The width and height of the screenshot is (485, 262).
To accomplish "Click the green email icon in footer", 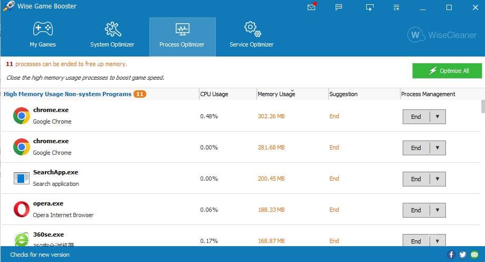I will 474,255.
